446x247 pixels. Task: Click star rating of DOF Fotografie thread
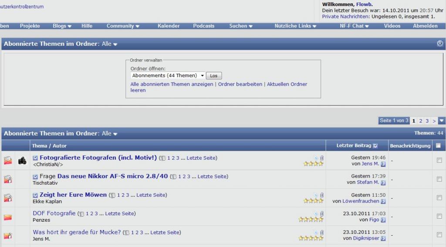coord(311,220)
